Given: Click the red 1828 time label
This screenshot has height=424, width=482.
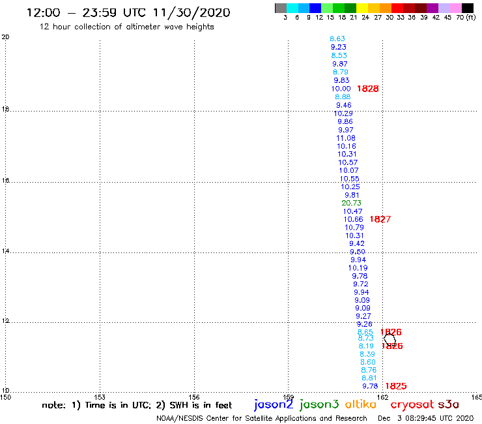Looking at the screenshot, I should pyautogui.click(x=367, y=89).
